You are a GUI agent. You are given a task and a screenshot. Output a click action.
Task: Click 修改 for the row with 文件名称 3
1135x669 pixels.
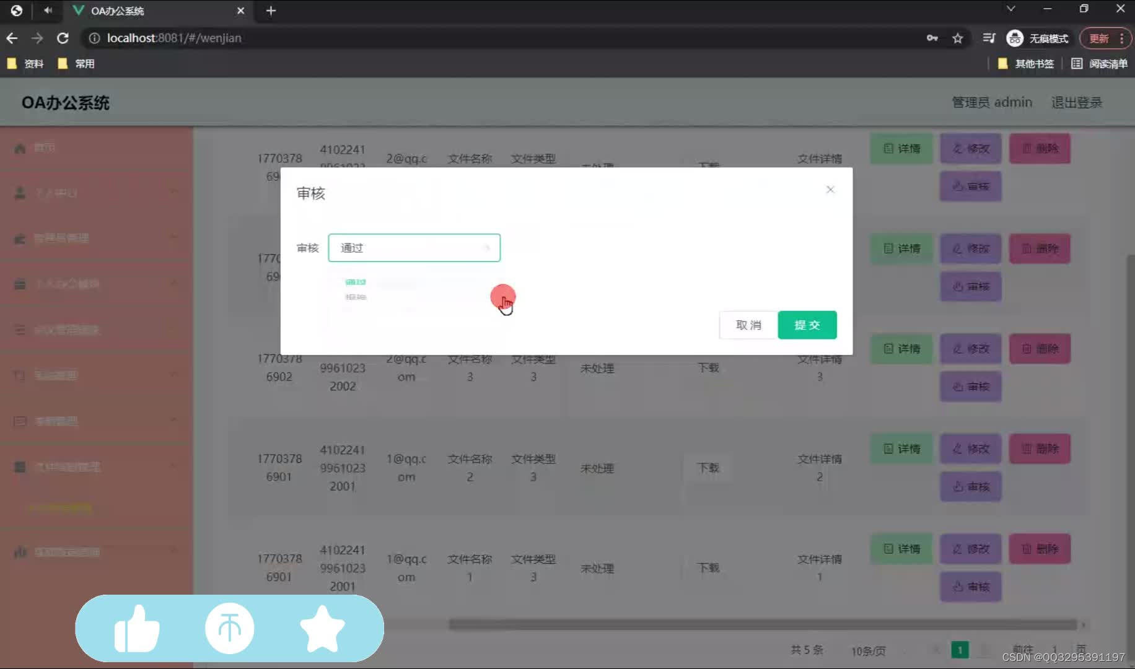click(971, 349)
